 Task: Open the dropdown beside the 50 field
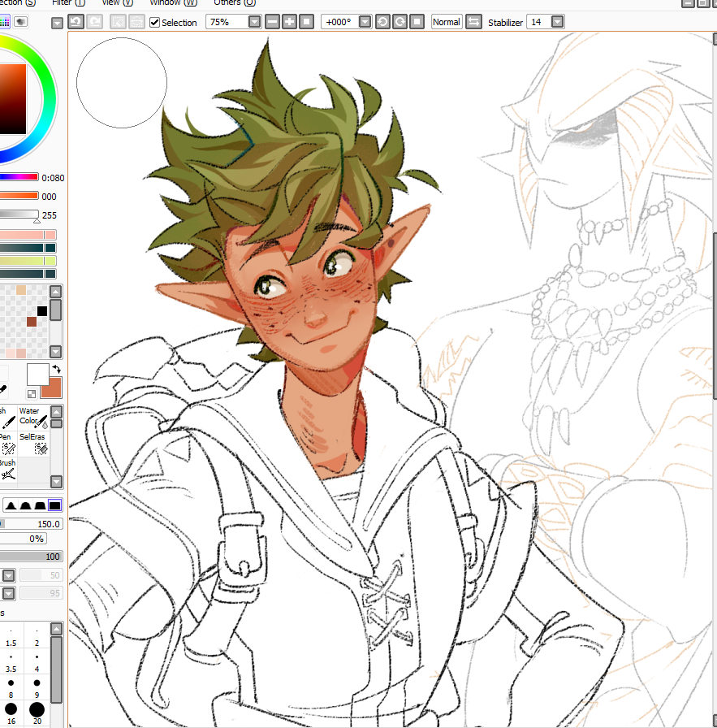pyautogui.click(x=8, y=576)
